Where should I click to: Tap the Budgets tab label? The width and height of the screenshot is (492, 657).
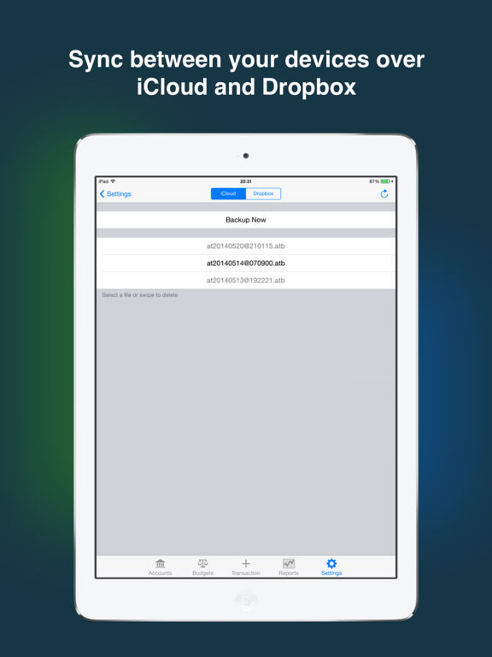(203, 573)
